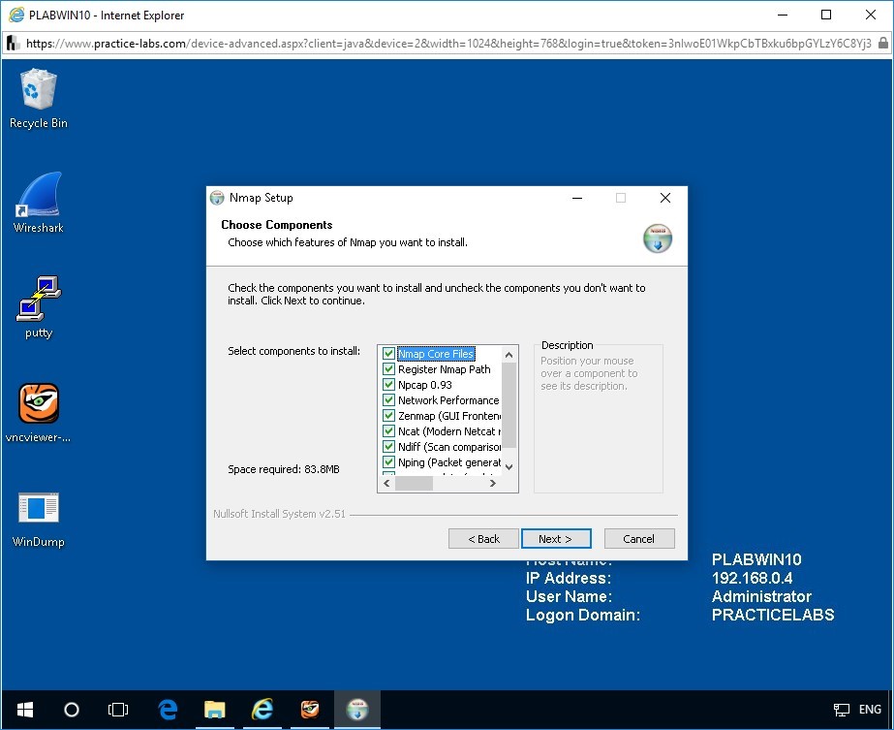The width and height of the screenshot is (894, 730).
Task: Select the Zenmap (GUI Frontend component label
Action: tap(449, 416)
